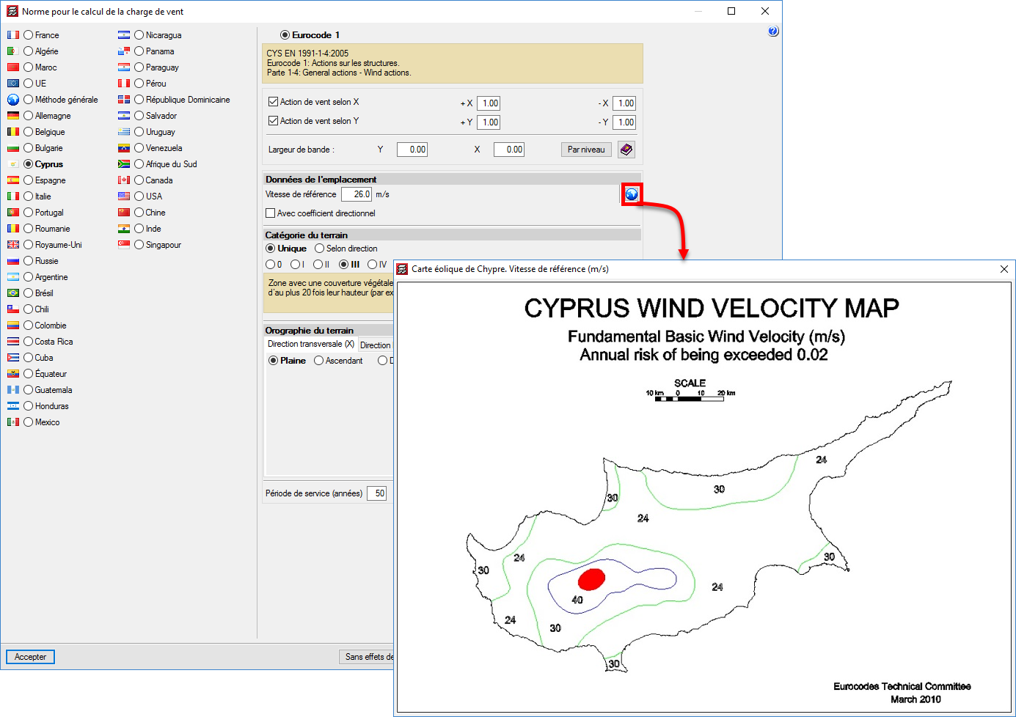Click the Portugal flag icon
This screenshot has height=717, width=1016.
(x=13, y=213)
